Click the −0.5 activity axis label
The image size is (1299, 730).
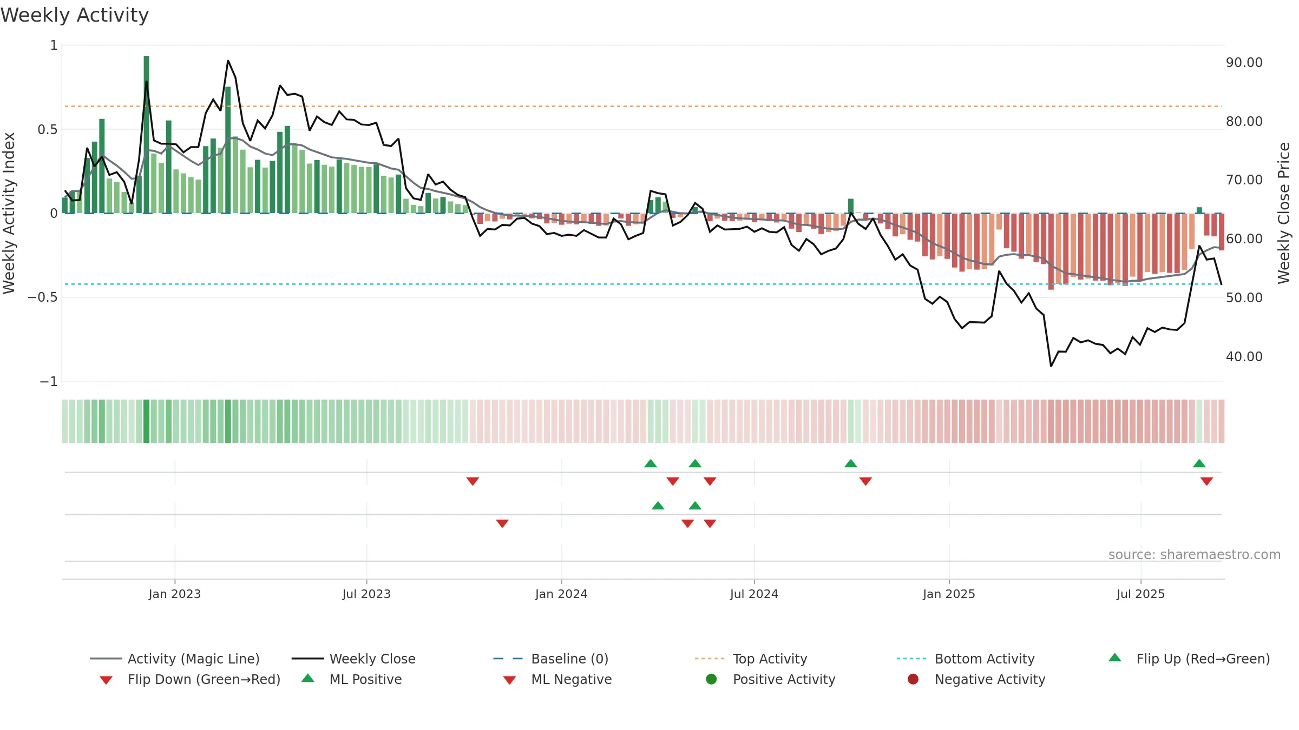[42, 297]
